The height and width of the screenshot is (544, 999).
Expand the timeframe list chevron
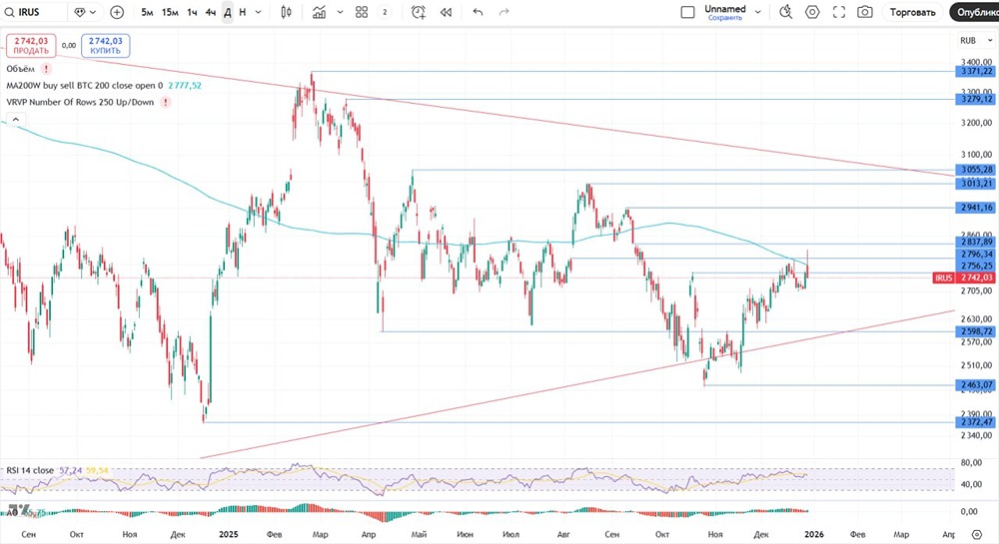point(258,12)
